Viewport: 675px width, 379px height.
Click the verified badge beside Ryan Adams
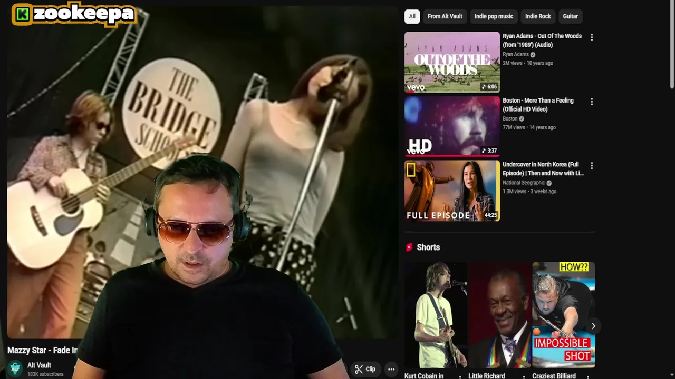click(533, 55)
